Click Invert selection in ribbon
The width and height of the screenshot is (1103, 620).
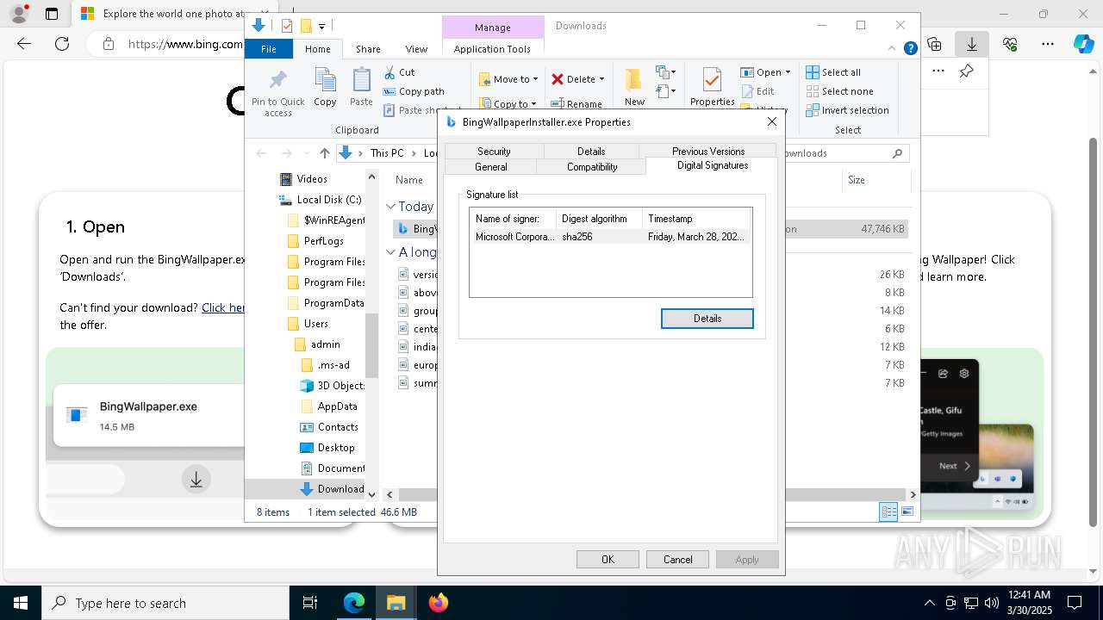[847, 110]
